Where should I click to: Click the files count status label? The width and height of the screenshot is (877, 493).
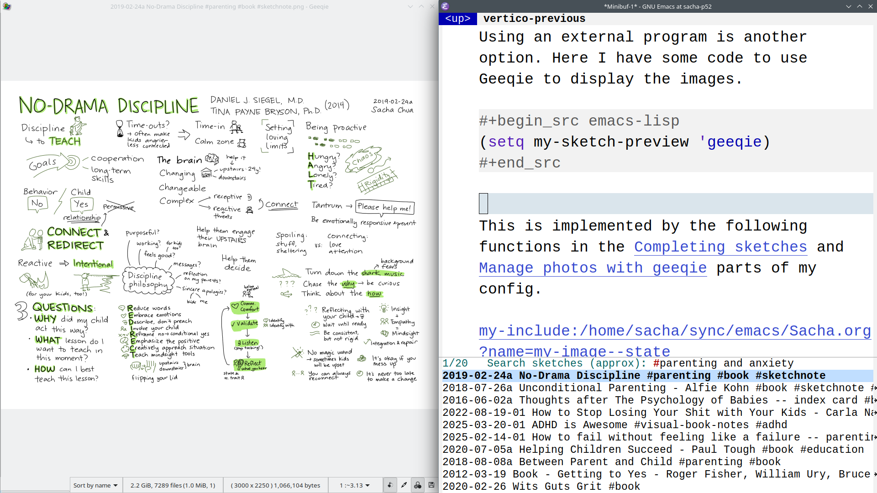pyautogui.click(x=173, y=485)
